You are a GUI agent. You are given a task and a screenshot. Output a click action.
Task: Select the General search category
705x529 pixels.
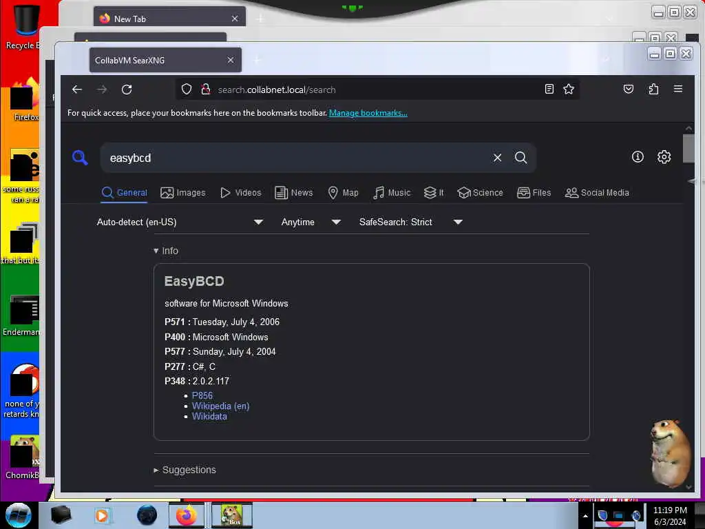pos(125,193)
